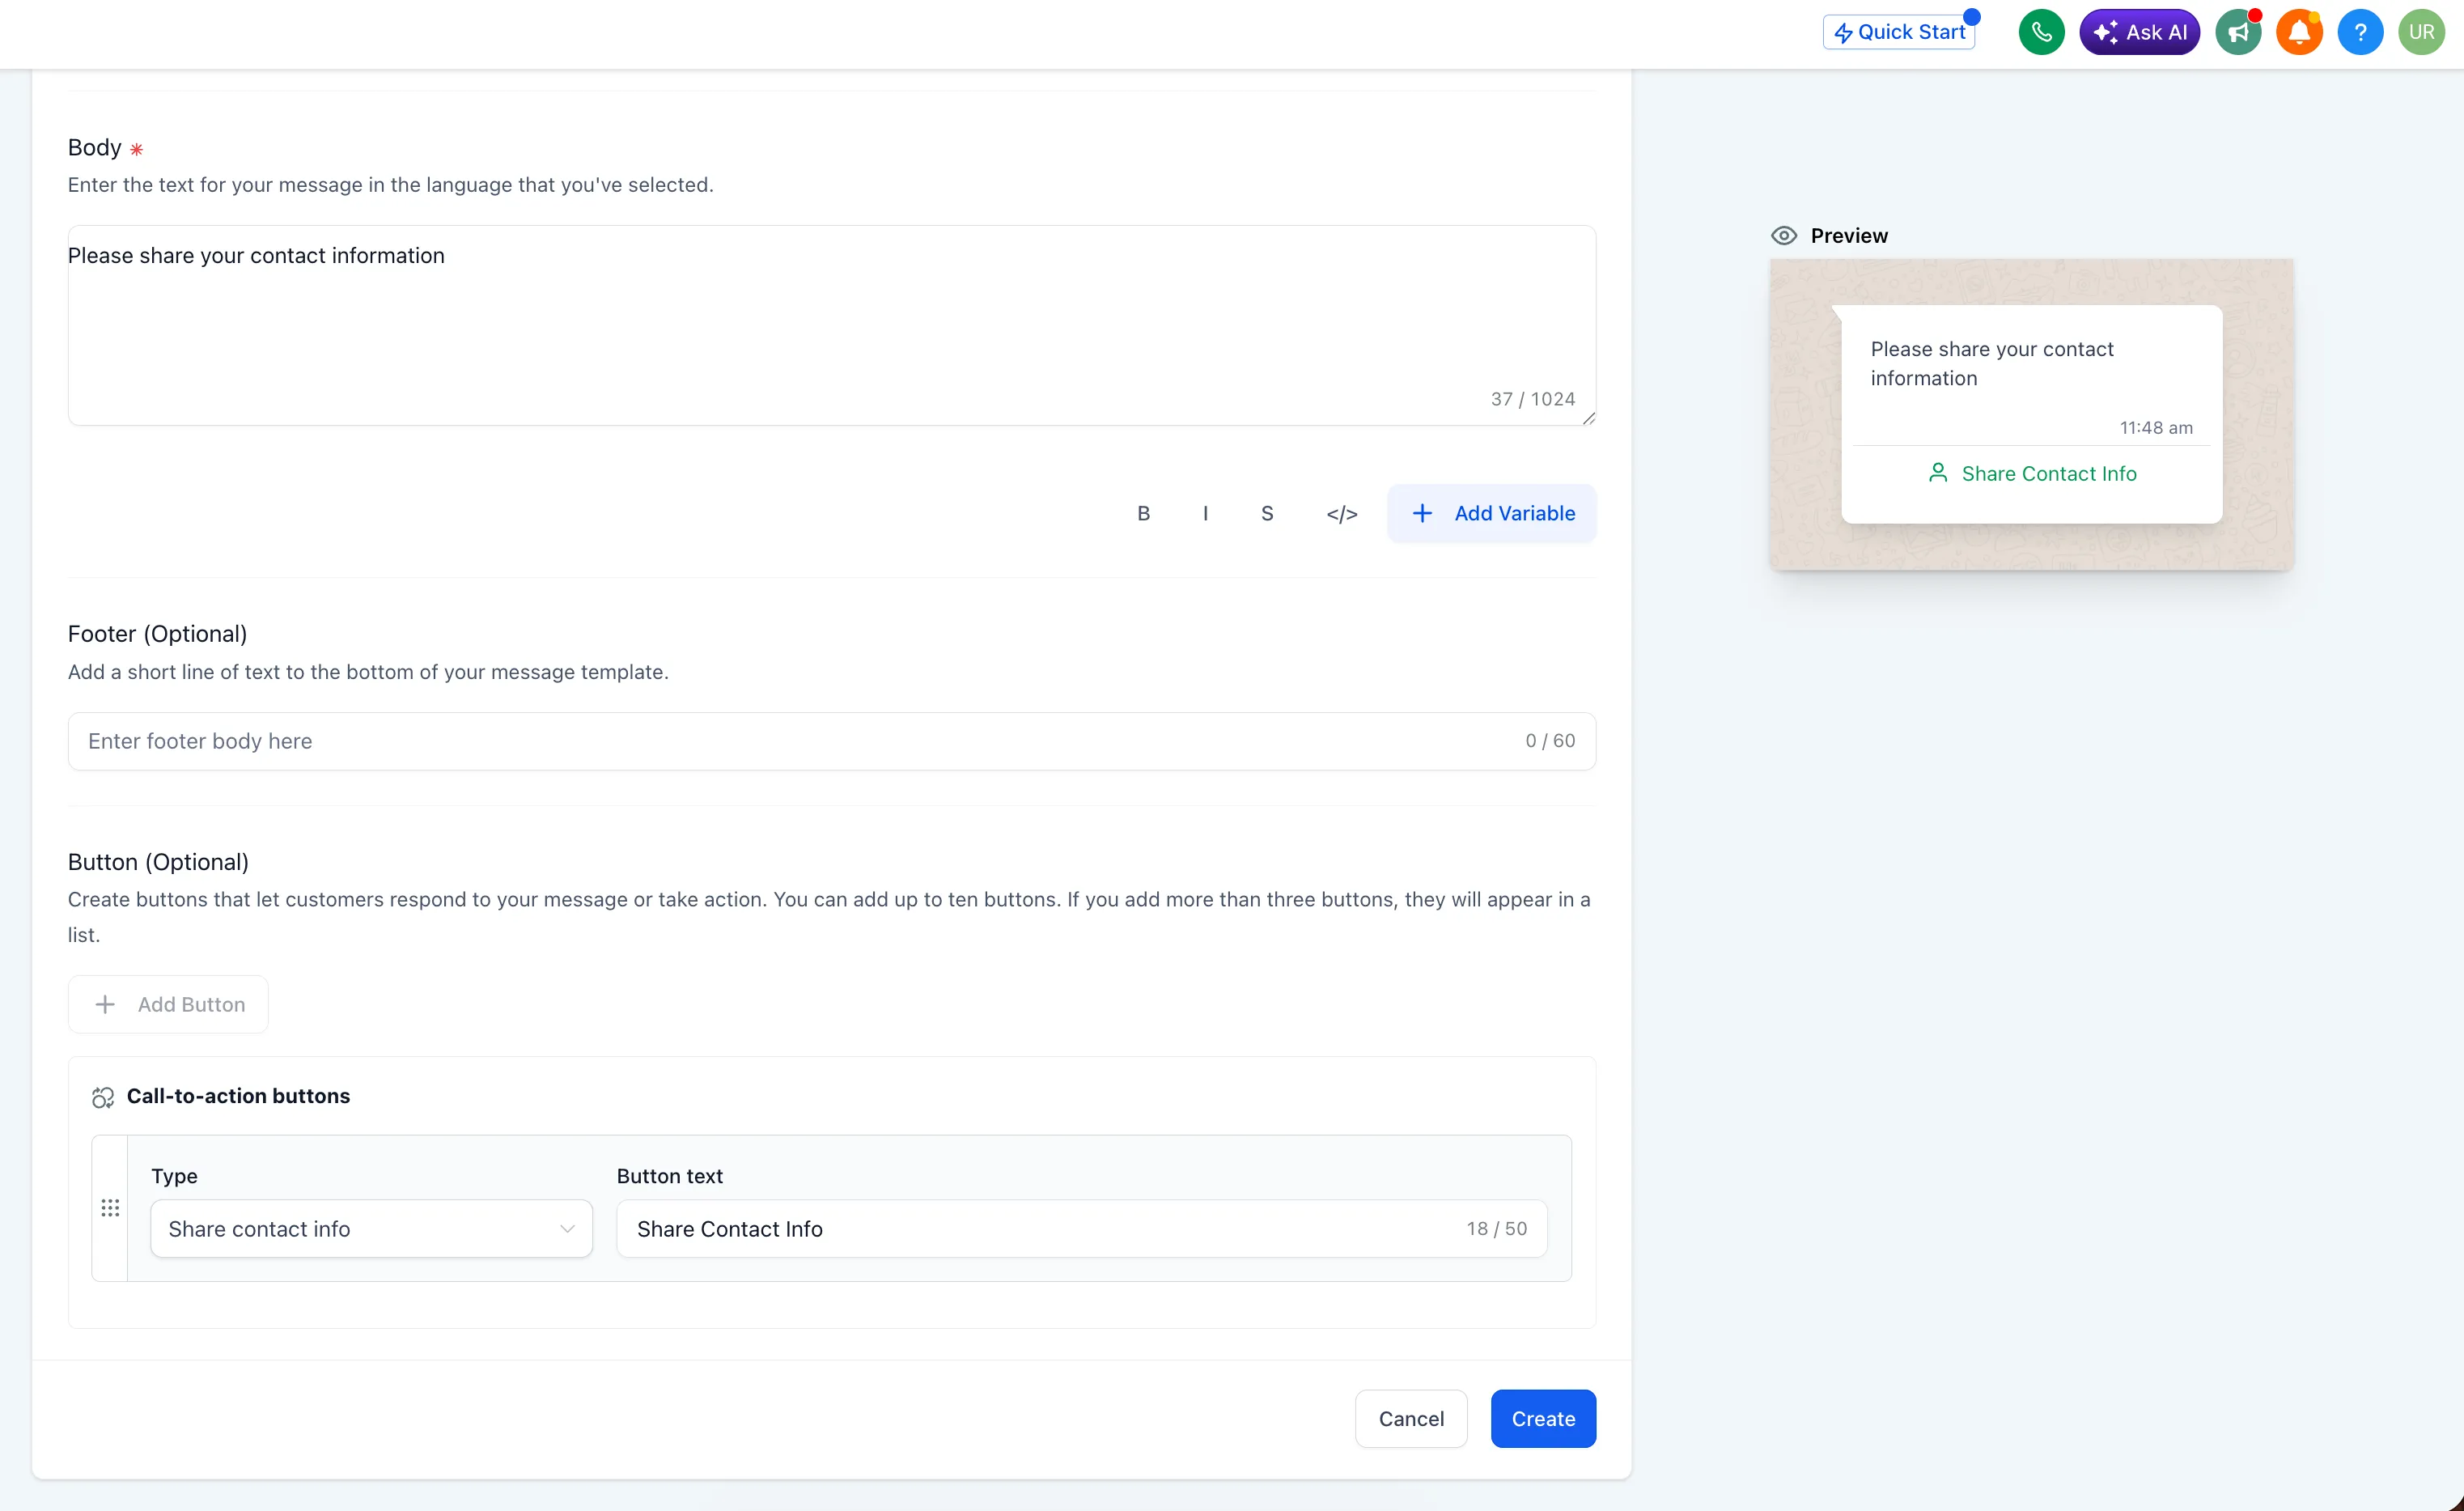The image size is (2464, 1511).
Task: Click the 18 / 50 button text counter
Action: 1496,1229
